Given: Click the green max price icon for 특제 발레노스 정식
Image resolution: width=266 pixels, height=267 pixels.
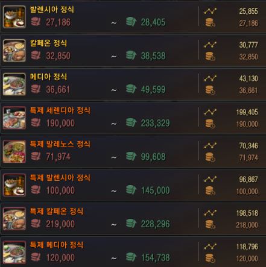Looking at the screenshot, I should point(131,156).
